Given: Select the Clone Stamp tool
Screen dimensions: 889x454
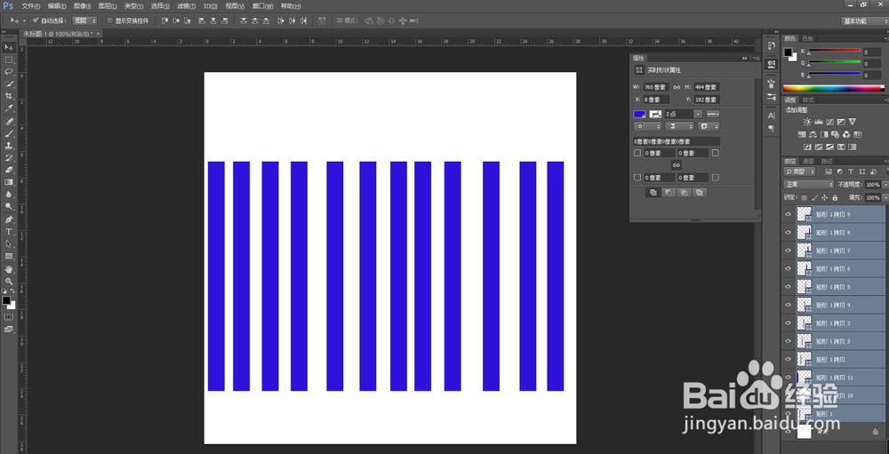Looking at the screenshot, I should coord(9,146).
